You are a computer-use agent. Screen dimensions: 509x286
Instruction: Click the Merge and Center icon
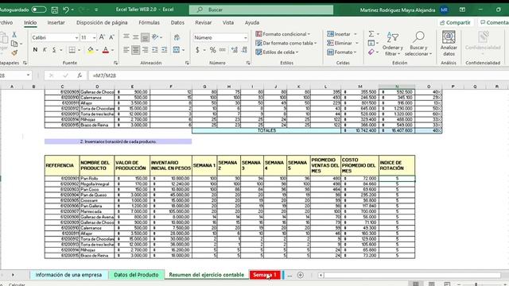[177, 50]
